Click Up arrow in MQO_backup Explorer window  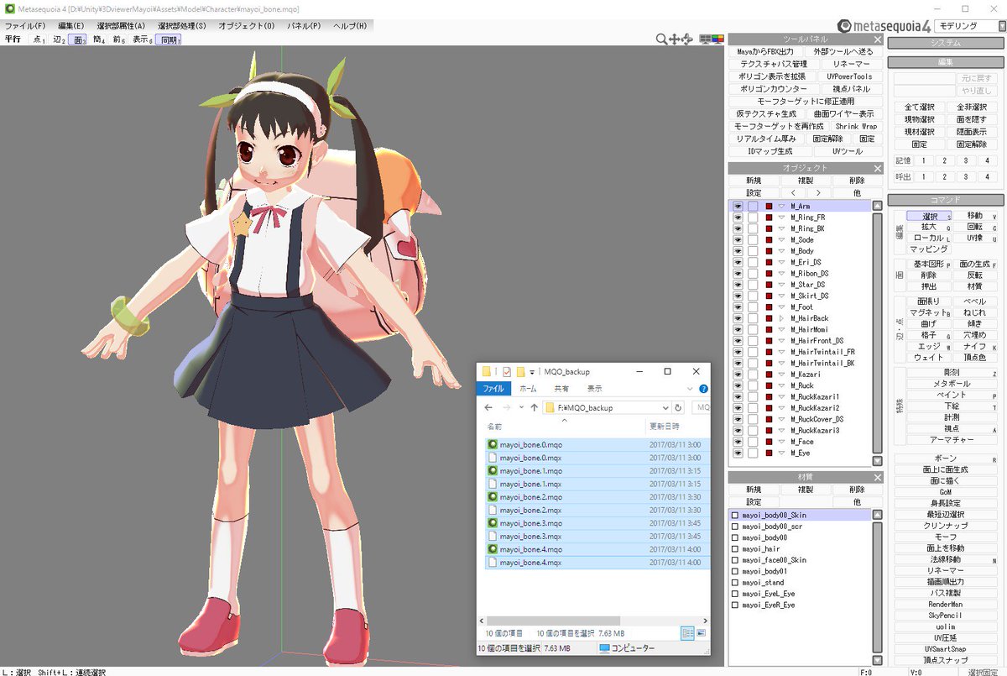coord(534,407)
